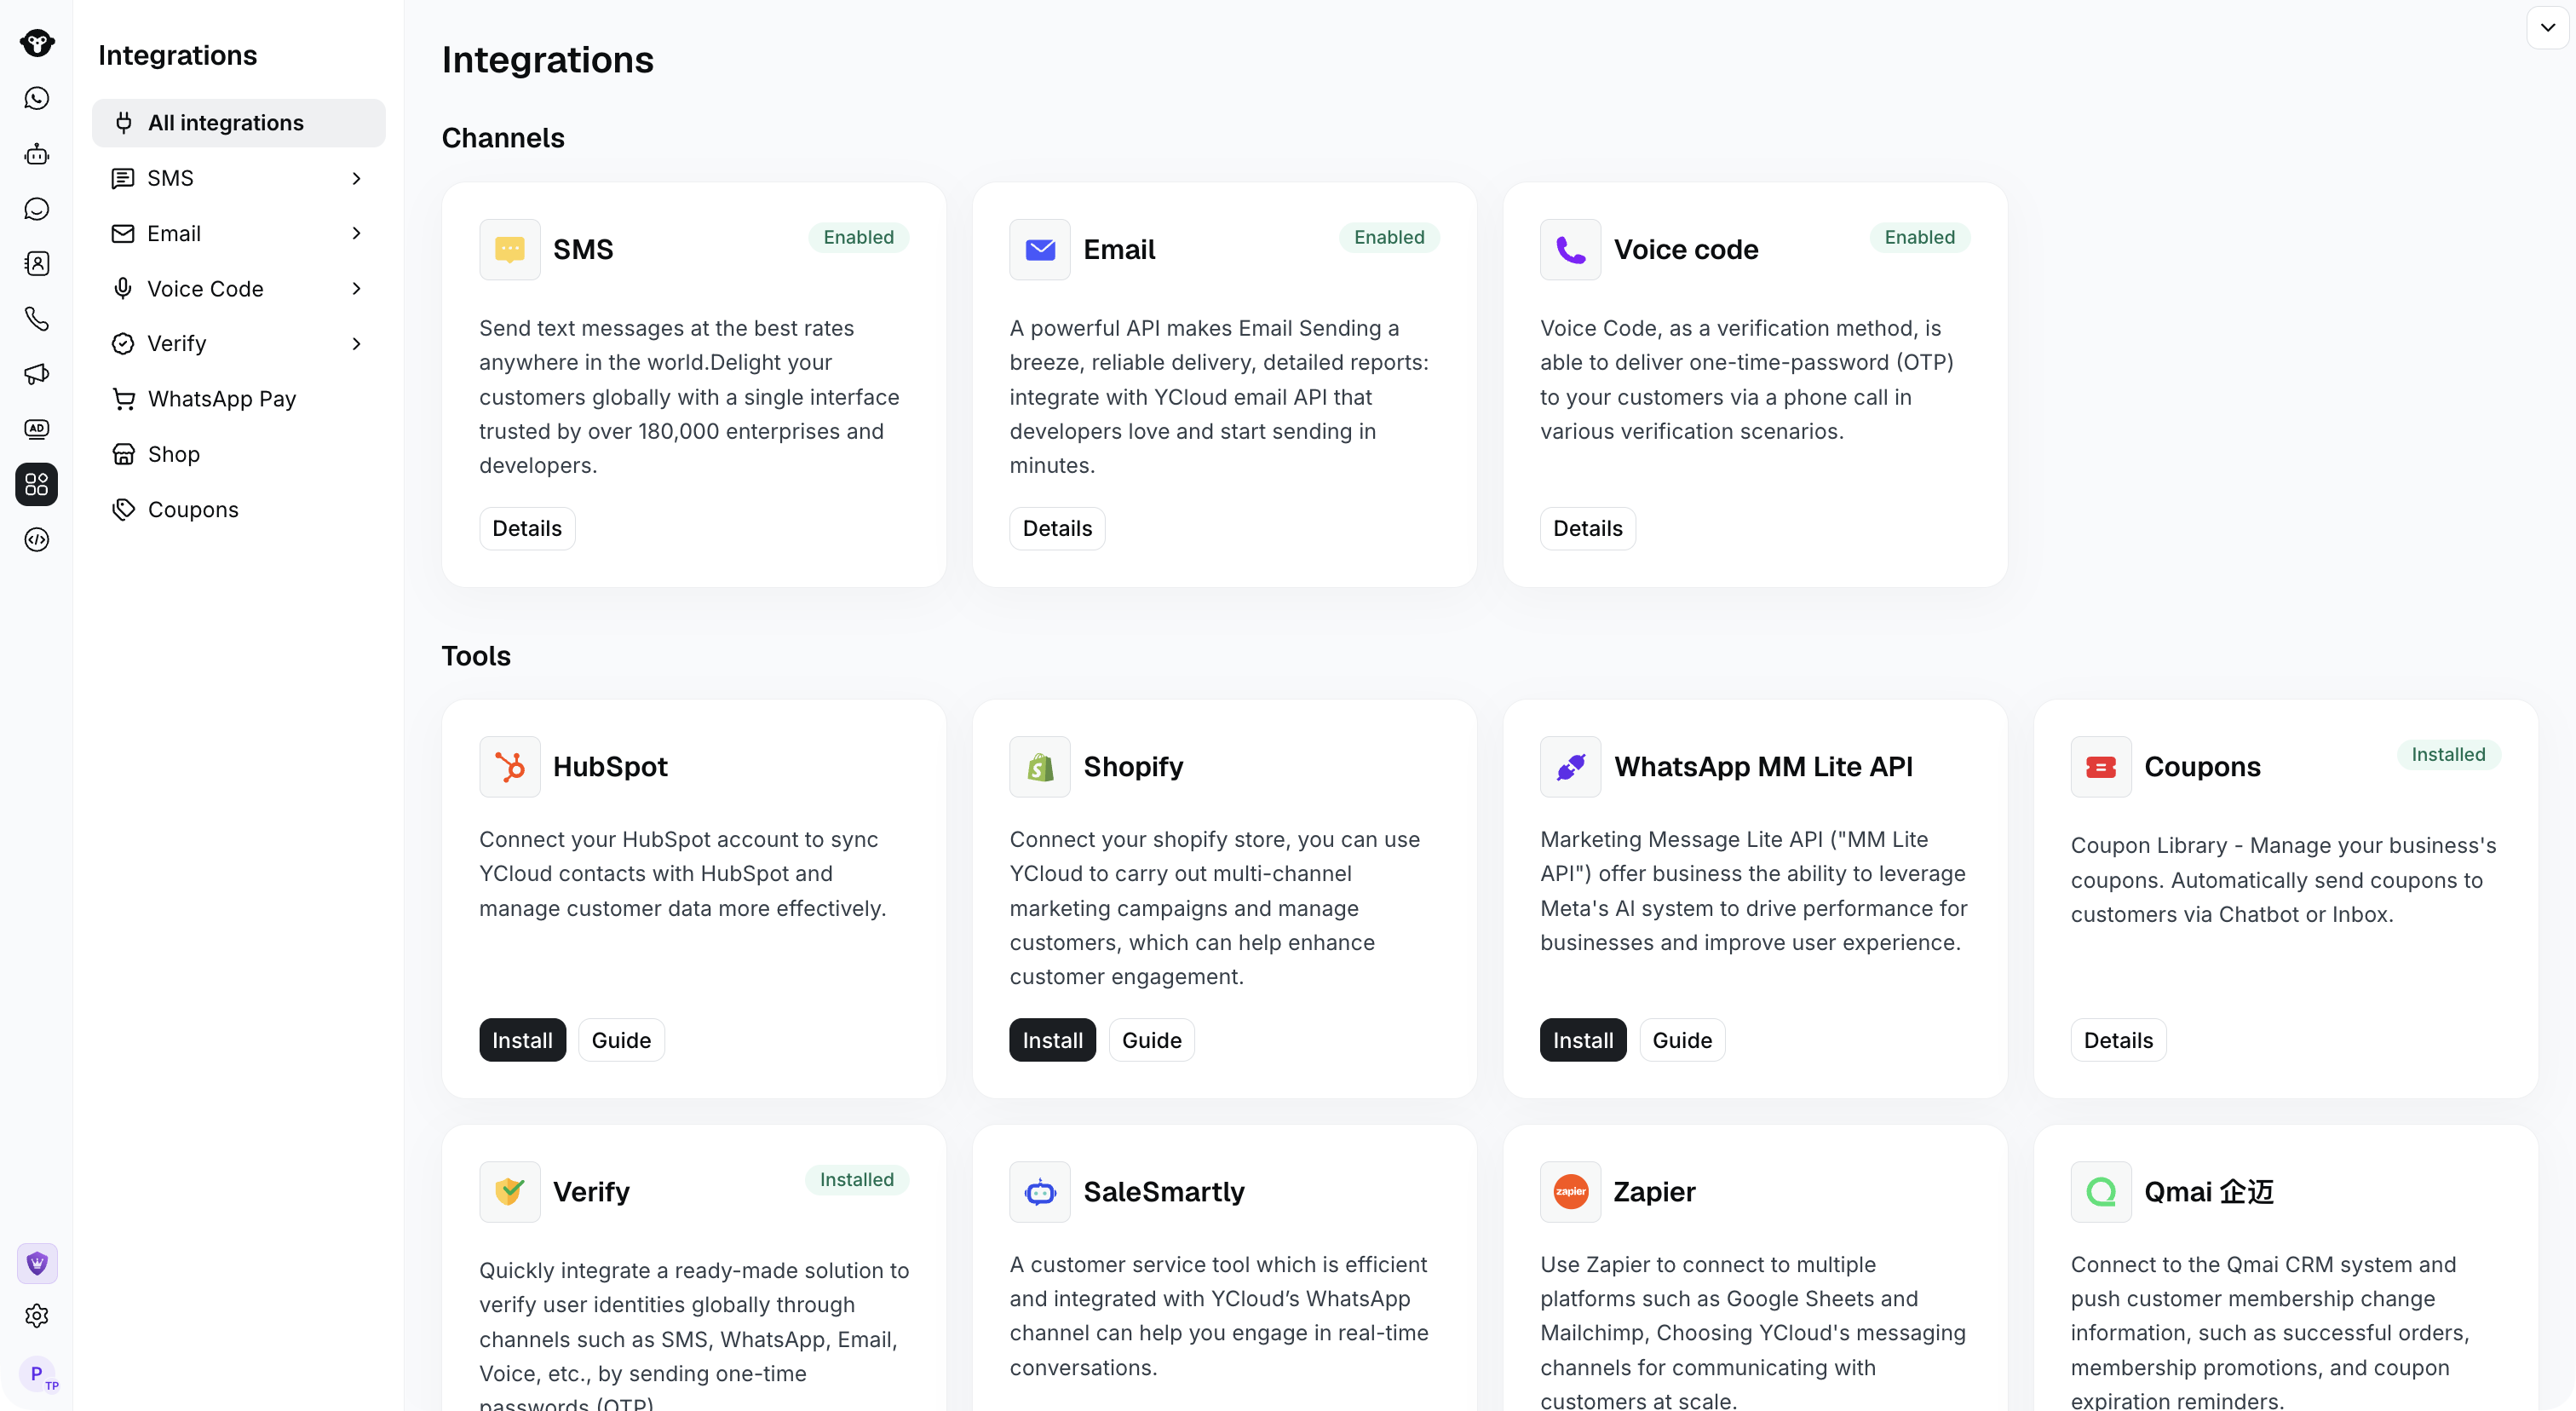Open the phone call icon in rail
Screen dimensions: 2576x1411
click(37, 319)
